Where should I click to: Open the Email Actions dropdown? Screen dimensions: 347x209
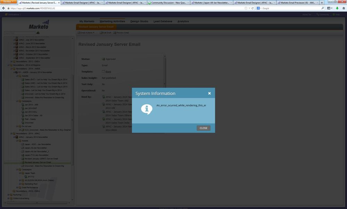(x=86, y=33)
